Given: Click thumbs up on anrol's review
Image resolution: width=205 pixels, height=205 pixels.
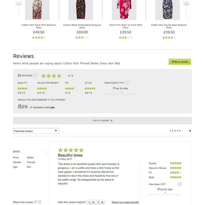Looking at the screenshot, I should coord(92,202).
